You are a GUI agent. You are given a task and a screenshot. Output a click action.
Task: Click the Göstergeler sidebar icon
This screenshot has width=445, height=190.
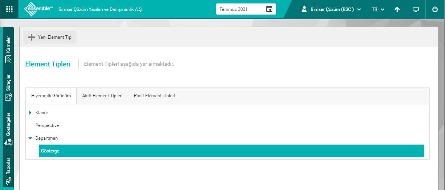coord(8,142)
